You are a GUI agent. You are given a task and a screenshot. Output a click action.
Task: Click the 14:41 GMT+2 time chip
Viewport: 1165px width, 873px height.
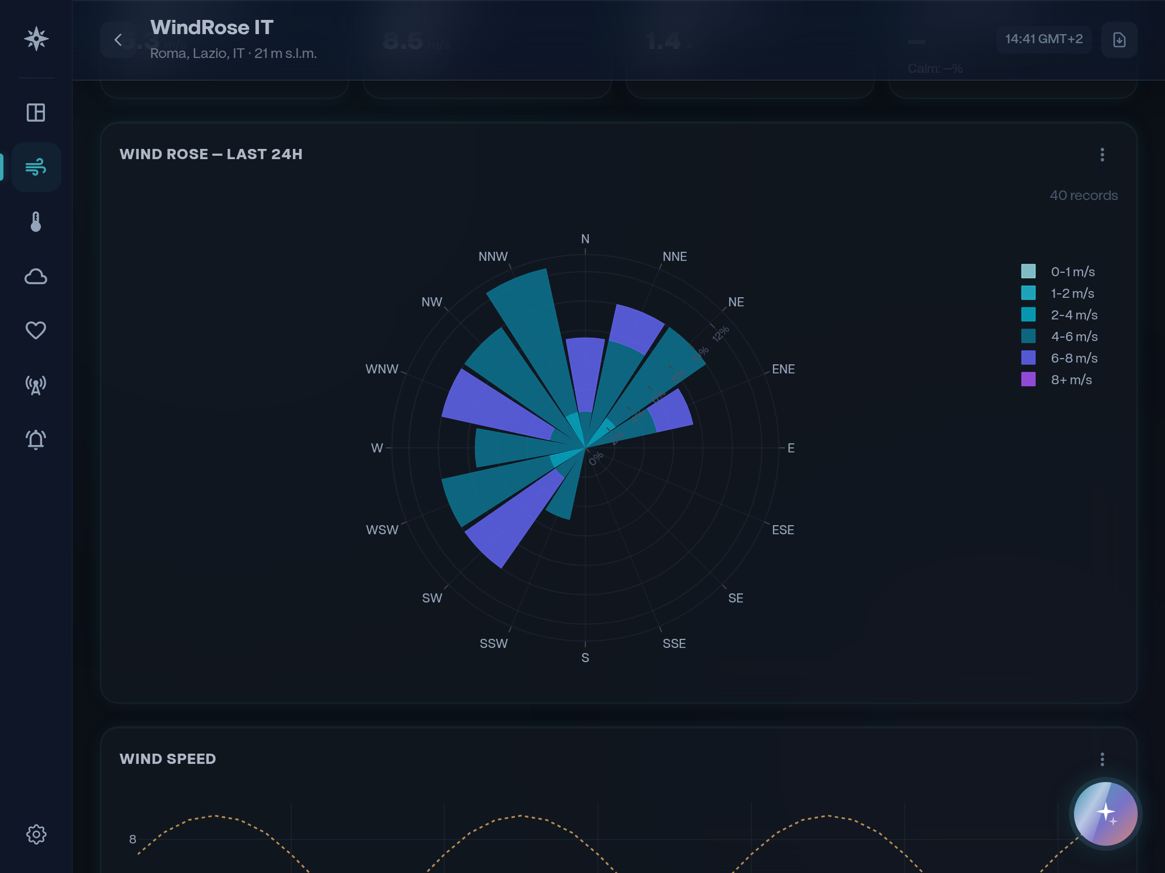[1044, 39]
